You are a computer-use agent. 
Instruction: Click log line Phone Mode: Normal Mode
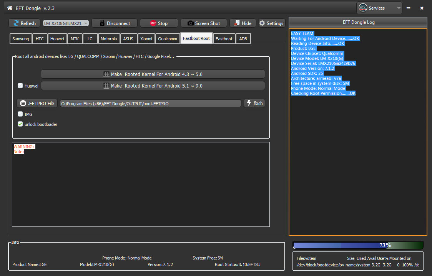pos(318,88)
